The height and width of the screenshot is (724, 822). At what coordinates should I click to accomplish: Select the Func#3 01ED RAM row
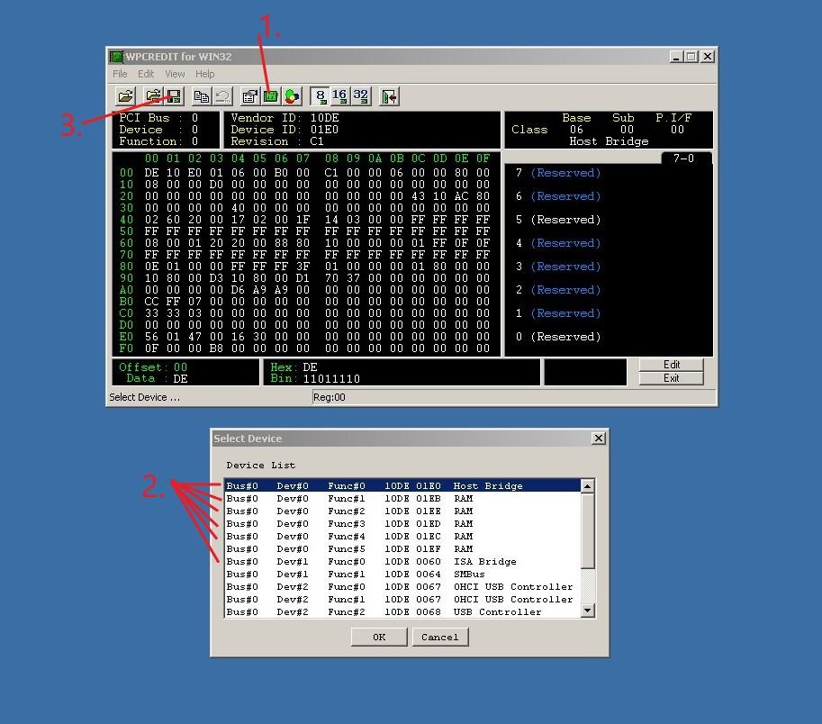pyautogui.click(x=402, y=524)
